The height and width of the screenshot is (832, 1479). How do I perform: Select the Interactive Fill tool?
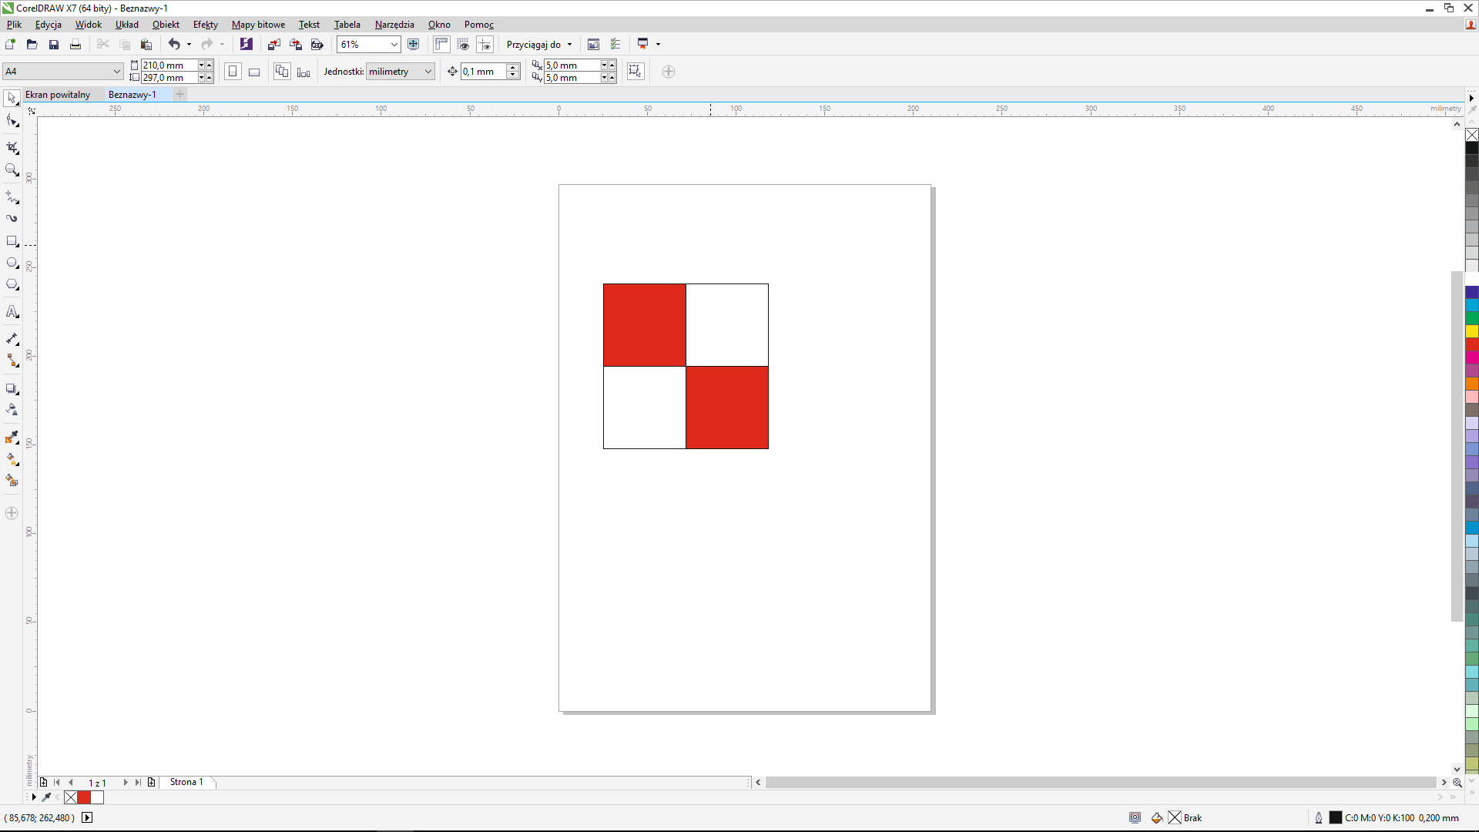[12, 458]
